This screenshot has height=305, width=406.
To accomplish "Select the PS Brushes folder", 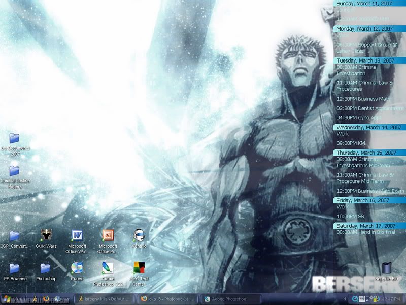I will [15, 272].
